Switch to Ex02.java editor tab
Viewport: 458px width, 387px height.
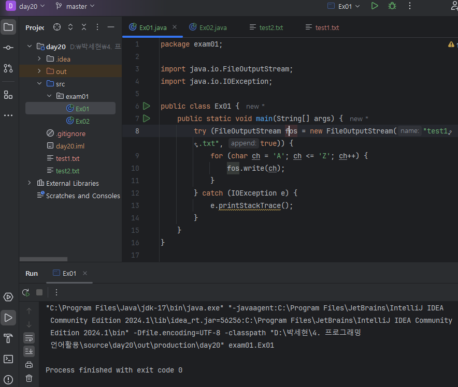click(208, 27)
